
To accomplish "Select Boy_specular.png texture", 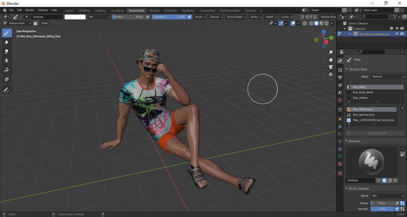I will click(x=372, y=115).
